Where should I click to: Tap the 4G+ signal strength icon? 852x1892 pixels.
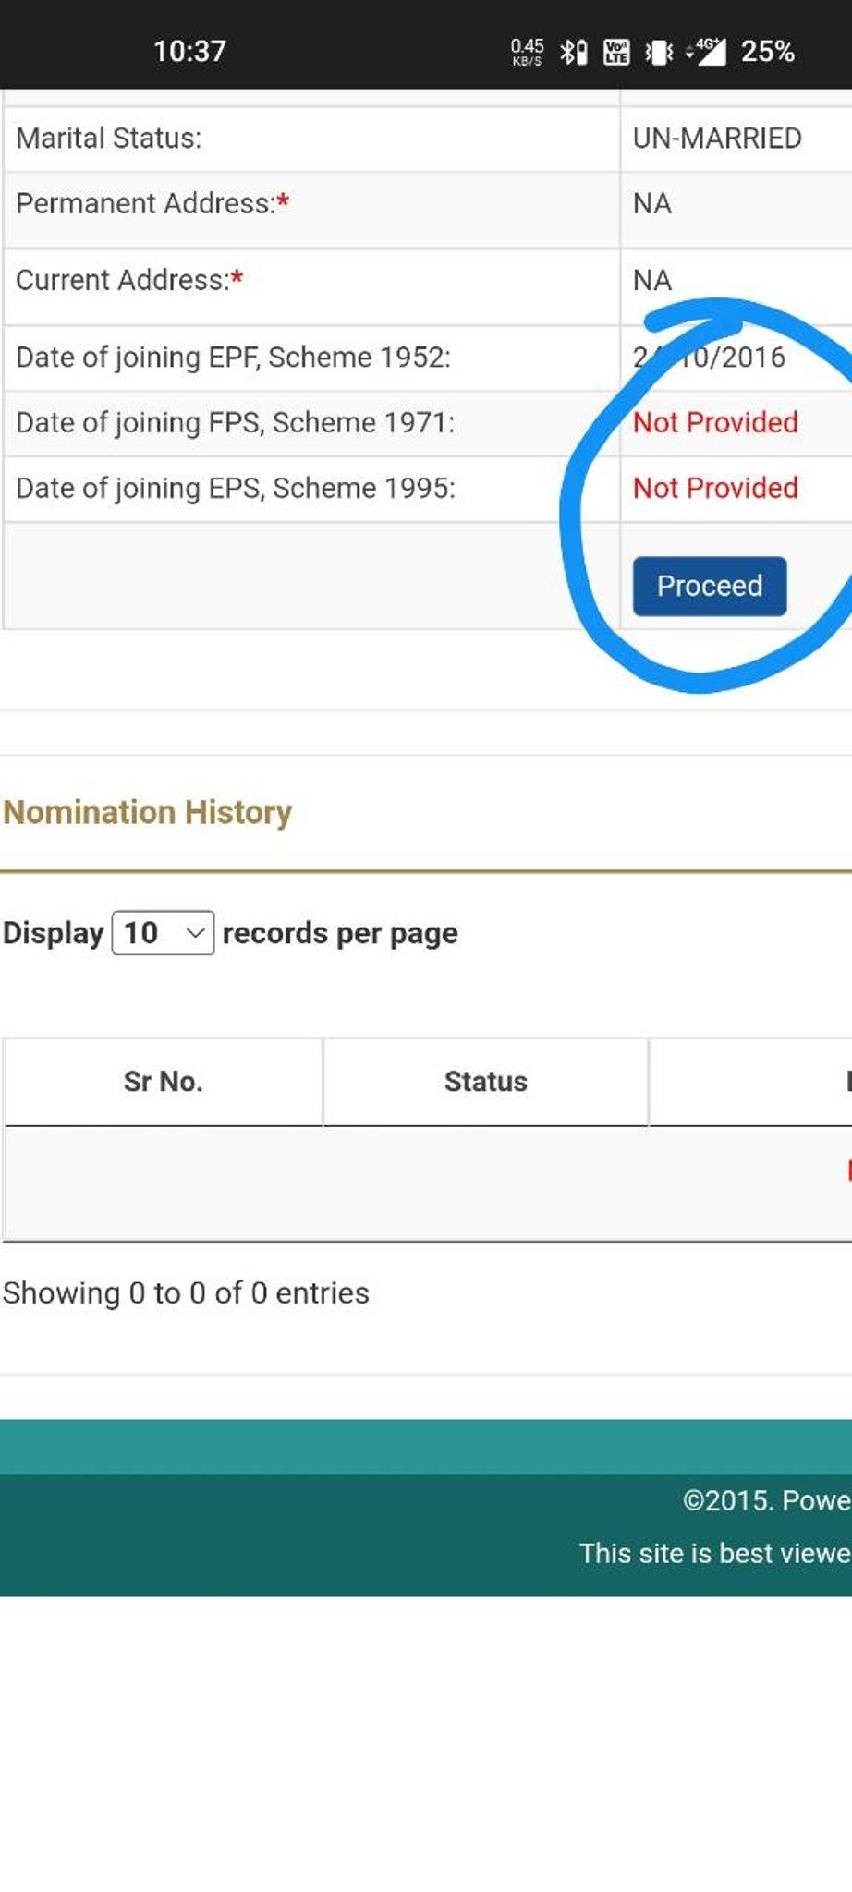click(706, 52)
